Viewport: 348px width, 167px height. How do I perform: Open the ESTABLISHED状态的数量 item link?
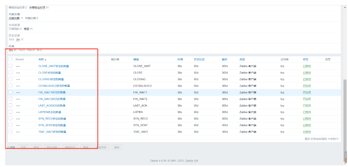[x=54, y=86]
